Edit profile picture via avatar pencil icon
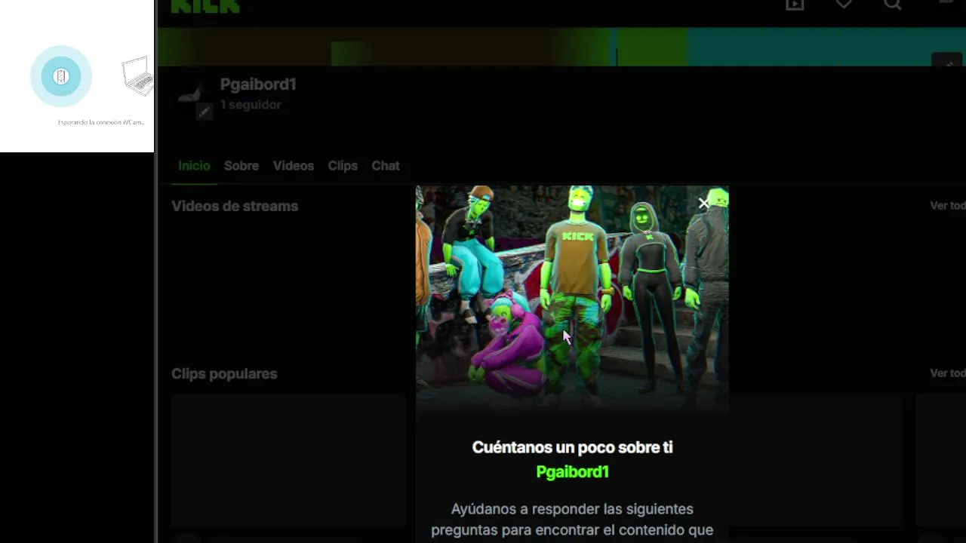This screenshot has height=543, width=966. (204, 112)
